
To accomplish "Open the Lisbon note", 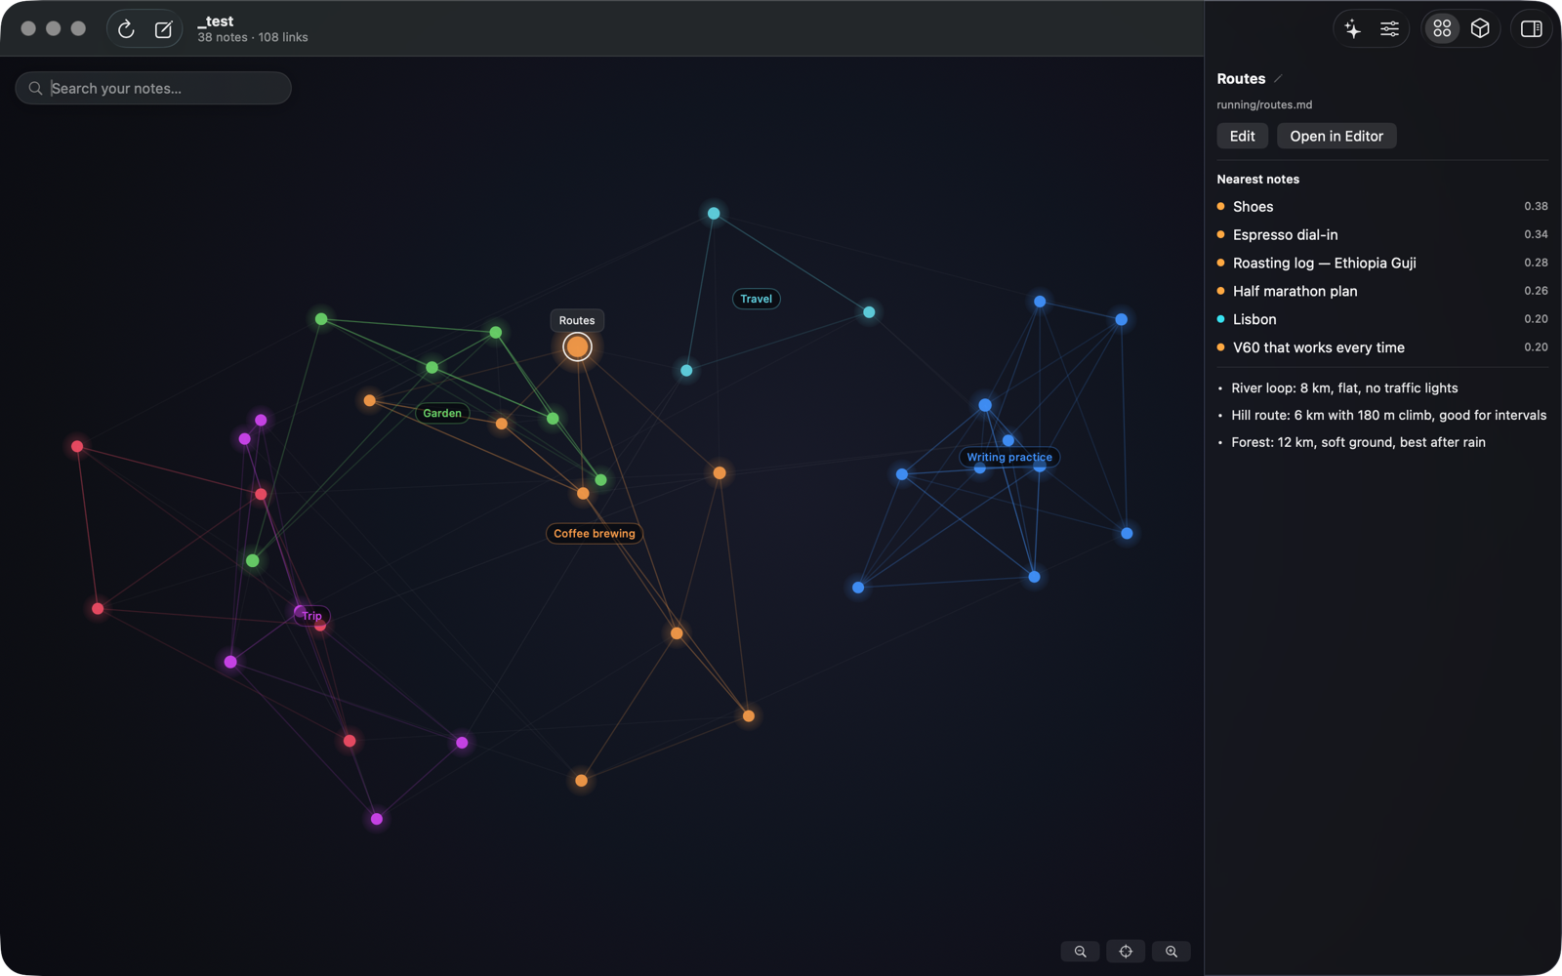I will (1382, 319).
